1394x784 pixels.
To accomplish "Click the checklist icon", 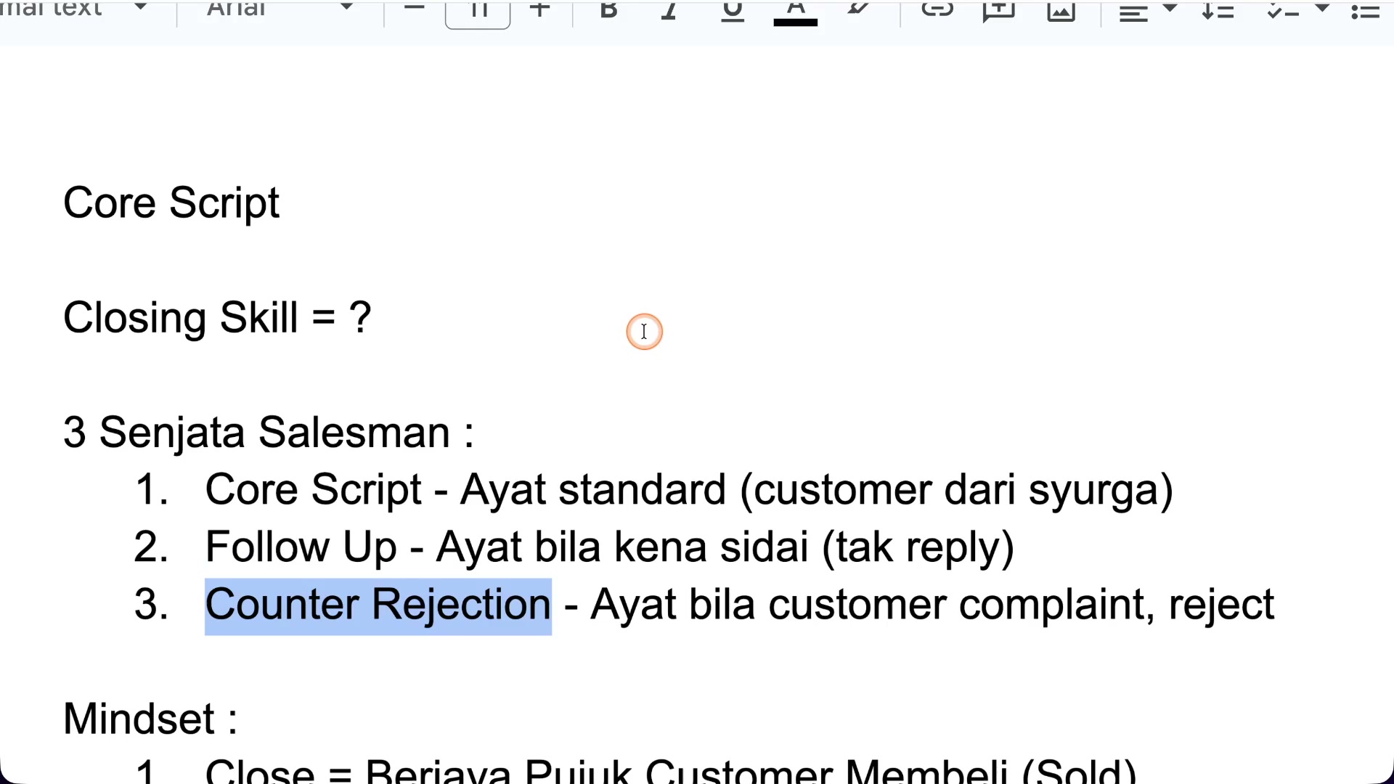I will (1283, 10).
